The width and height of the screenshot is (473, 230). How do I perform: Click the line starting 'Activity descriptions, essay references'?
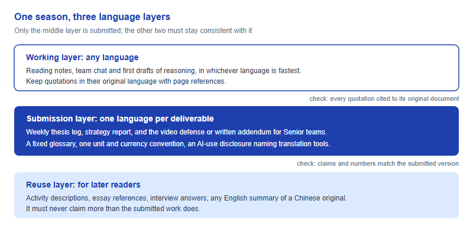click(186, 198)
